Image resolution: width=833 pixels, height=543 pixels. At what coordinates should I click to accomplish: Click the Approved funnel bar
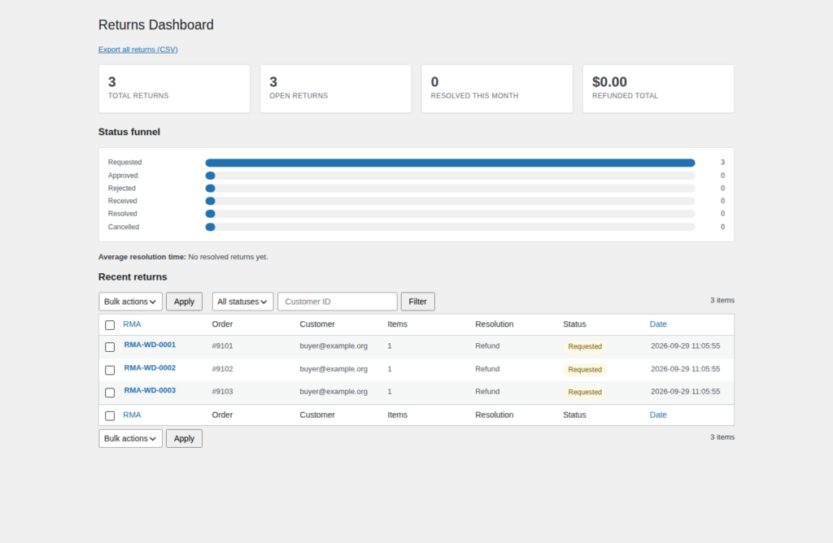click(451, 176)
